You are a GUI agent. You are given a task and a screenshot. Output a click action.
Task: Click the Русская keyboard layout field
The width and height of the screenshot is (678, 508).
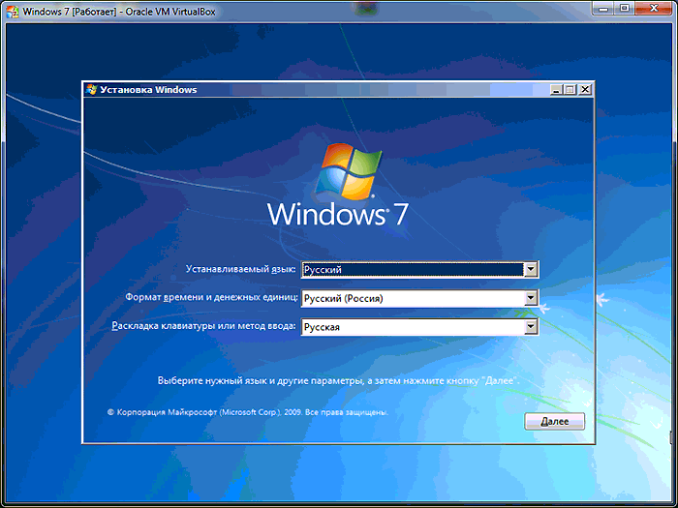(x=419, y=327)
